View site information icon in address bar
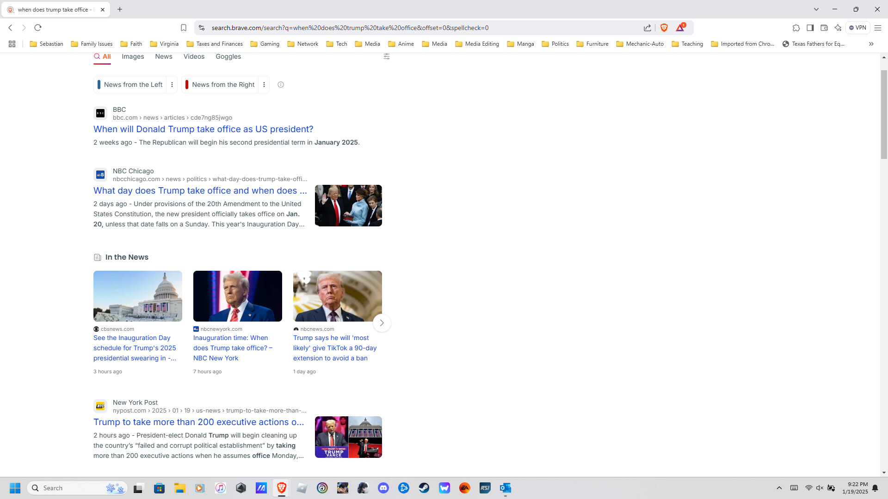The image size is (888, 499). point(202,28)
